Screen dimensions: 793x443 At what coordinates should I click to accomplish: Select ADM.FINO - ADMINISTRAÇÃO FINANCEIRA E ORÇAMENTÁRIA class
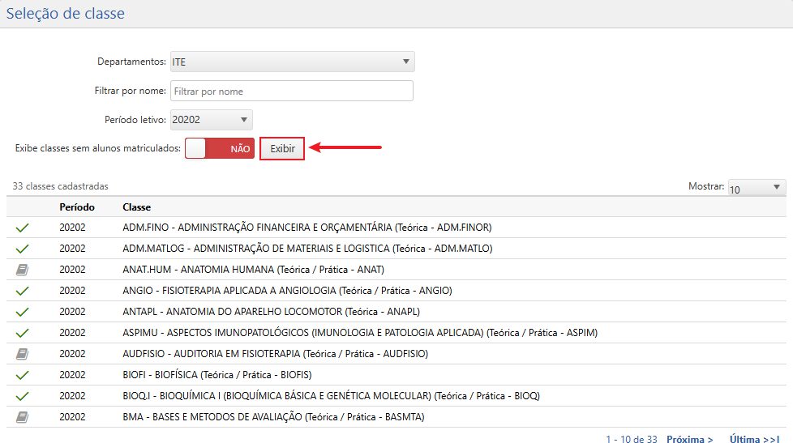pyautogui.click(x=307, y=228)
